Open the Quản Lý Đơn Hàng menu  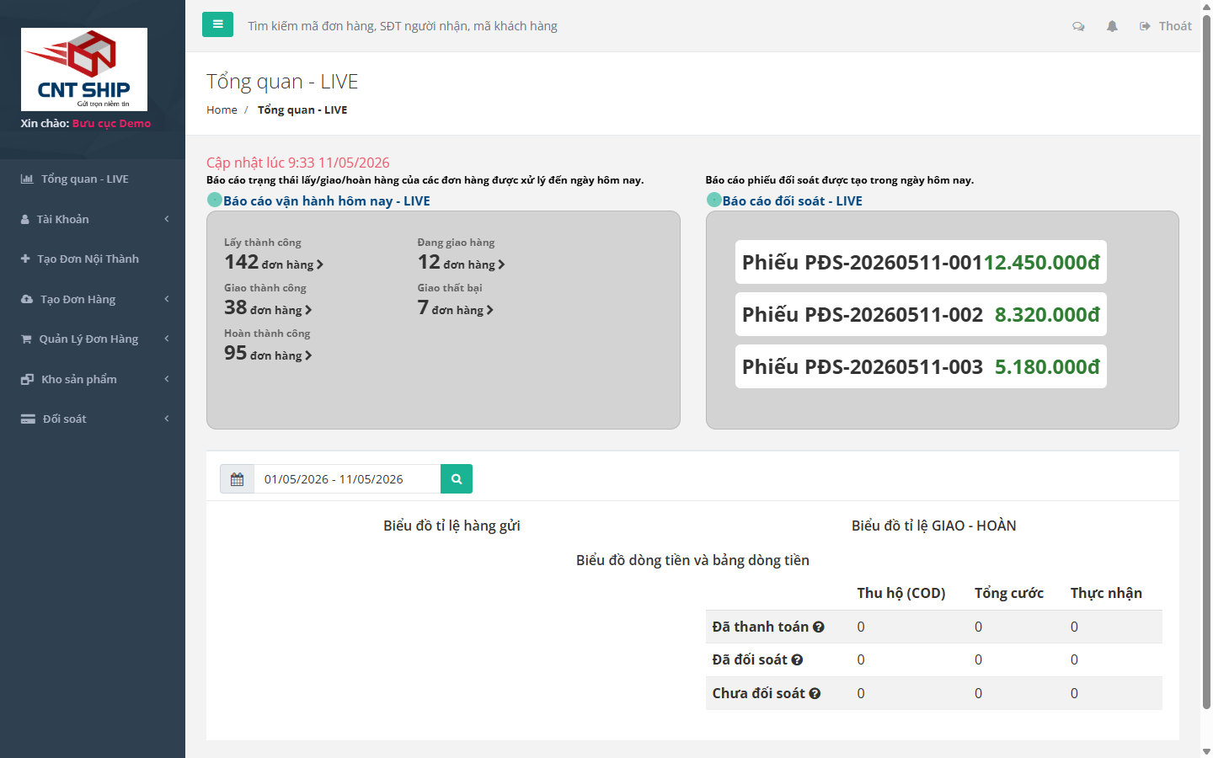[93, 339]
